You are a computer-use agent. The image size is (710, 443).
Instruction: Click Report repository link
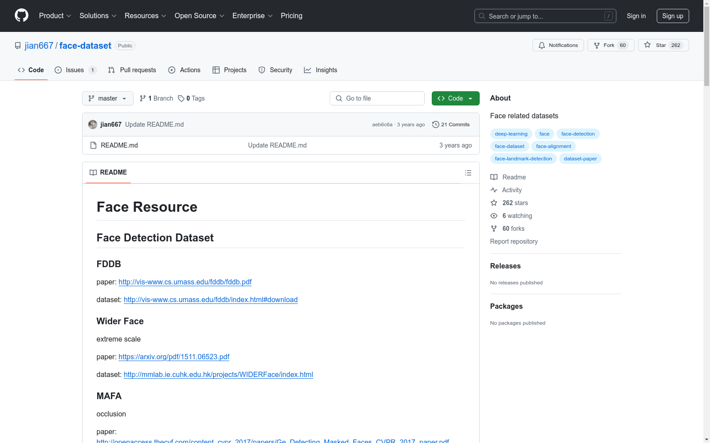(x=514, y=241)
